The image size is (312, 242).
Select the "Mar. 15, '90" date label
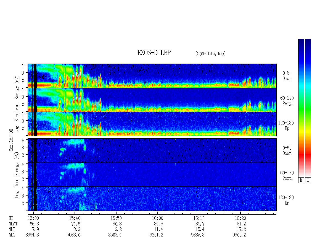[11, 140]
